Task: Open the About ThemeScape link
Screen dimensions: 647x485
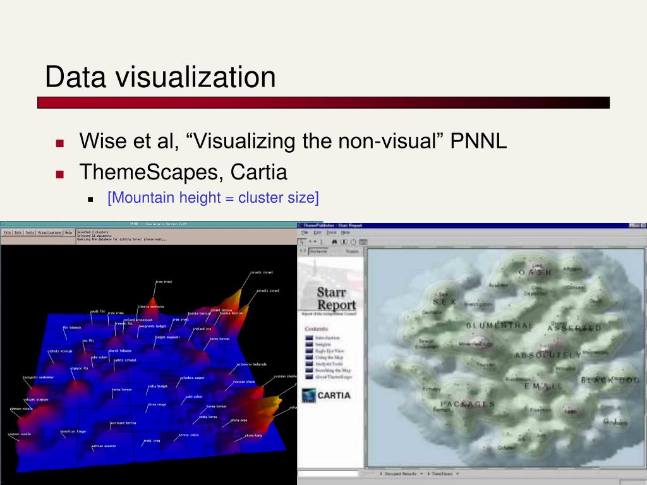Action: [x=334, y=377]
